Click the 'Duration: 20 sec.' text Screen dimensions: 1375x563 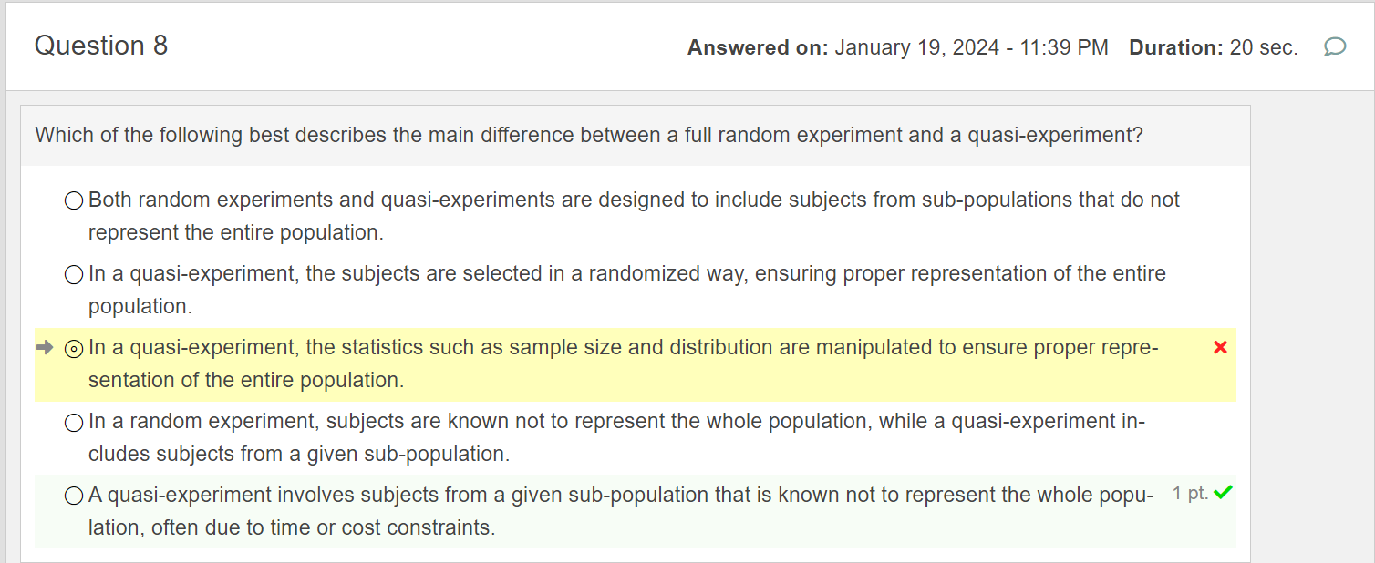pos(1213,47)
